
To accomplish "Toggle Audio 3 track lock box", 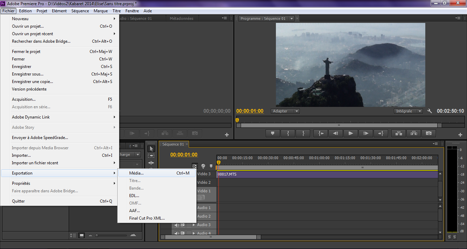I will coord(189,225).
